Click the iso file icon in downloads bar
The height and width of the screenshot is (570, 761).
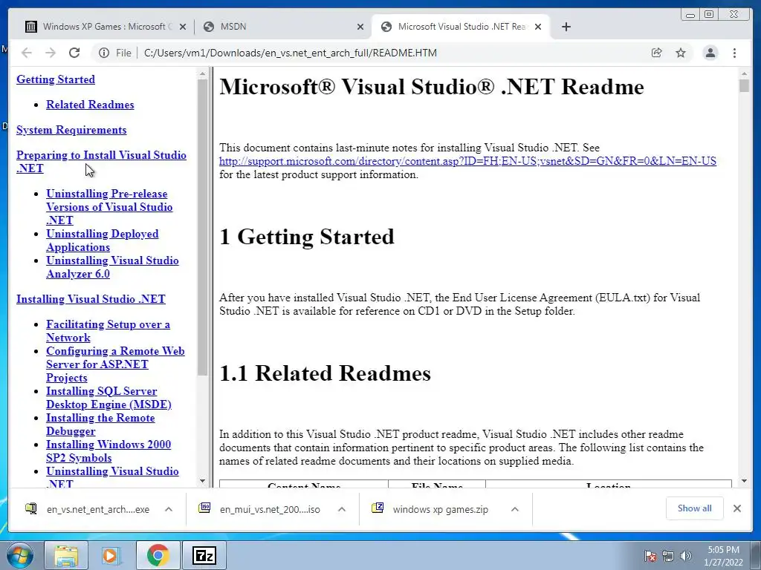click(204, 508)
